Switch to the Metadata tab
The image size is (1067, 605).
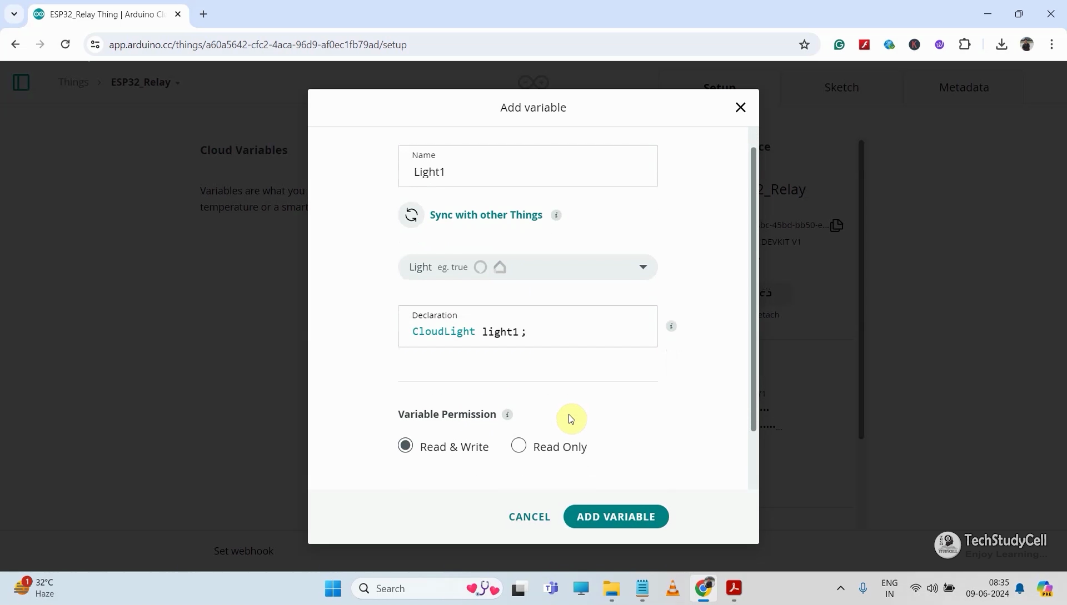point(964,87)
